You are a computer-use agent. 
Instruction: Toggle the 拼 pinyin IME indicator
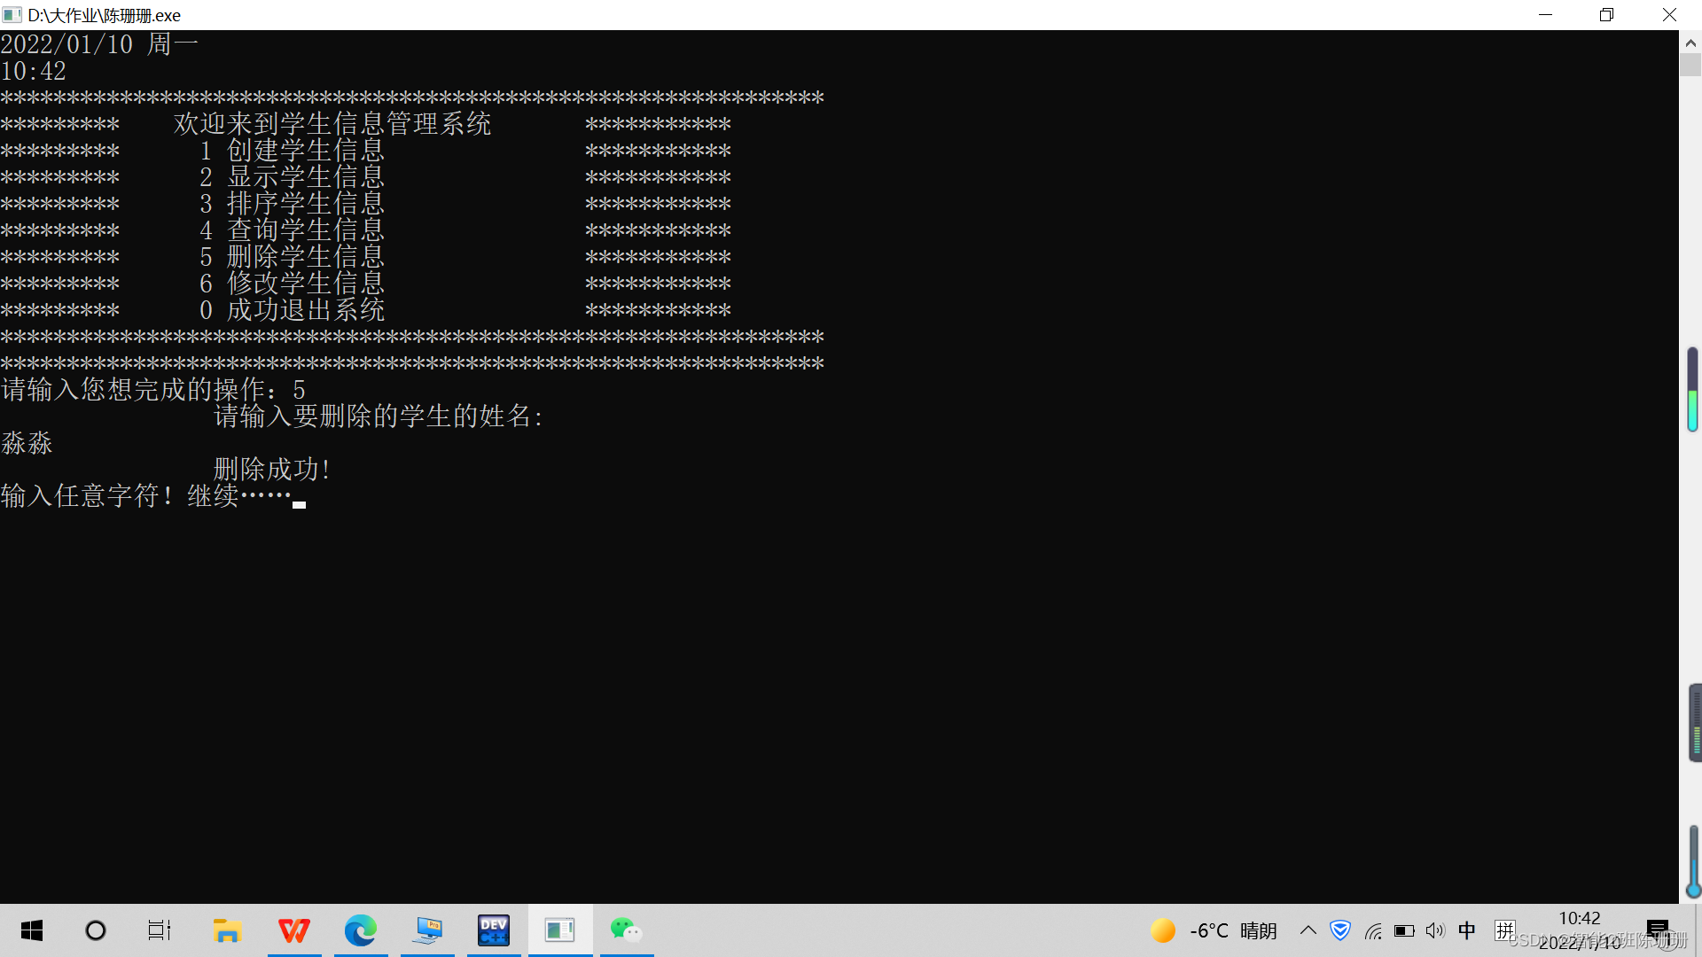pyautogui.click(x=1505, y=930)
